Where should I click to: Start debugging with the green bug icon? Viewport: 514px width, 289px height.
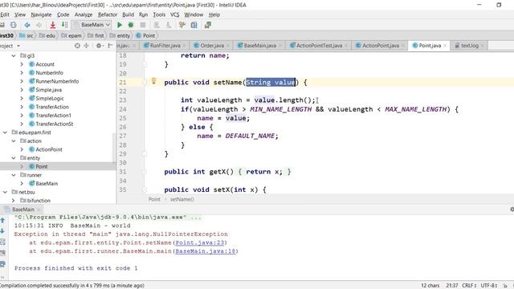131,25
